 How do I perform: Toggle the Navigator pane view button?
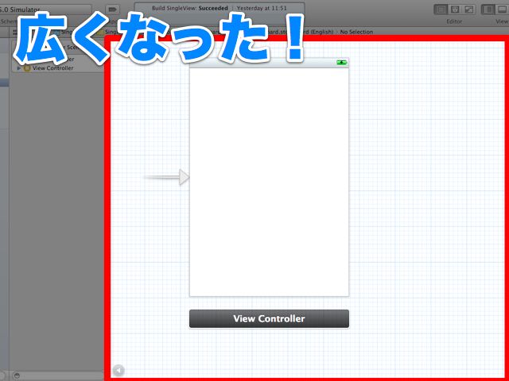point(488,10)
